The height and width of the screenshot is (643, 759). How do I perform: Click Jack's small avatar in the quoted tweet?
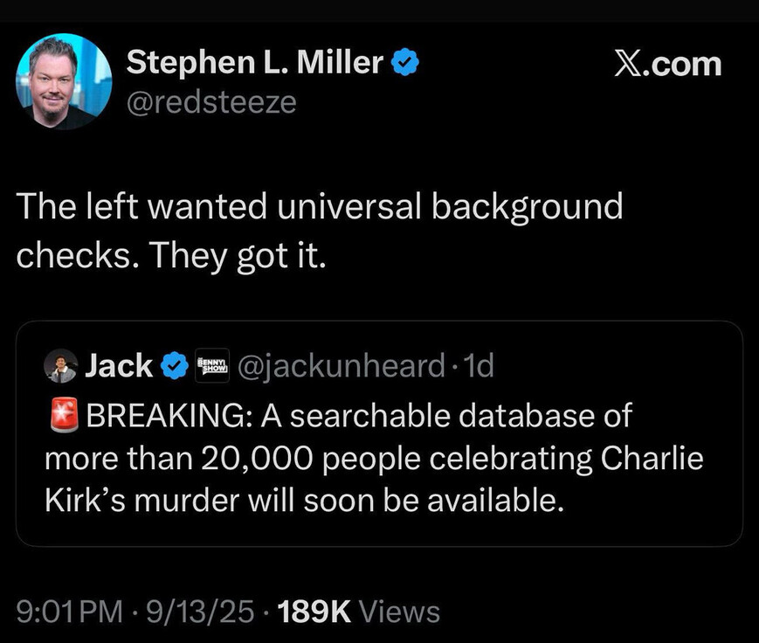[60, 366]
